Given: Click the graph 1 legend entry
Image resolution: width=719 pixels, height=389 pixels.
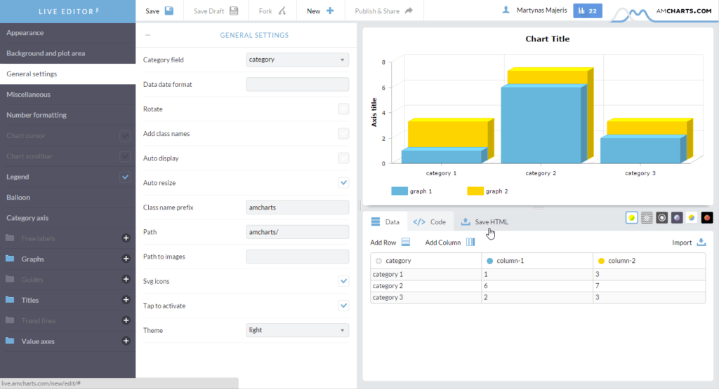Looking at the screenshot, I should pyautogui.click(x=411, y=191).
